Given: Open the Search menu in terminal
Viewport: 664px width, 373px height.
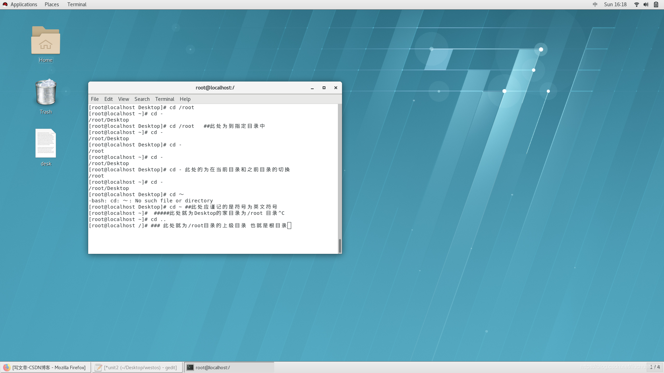Looking at the screenshot, I should [142, 99].
